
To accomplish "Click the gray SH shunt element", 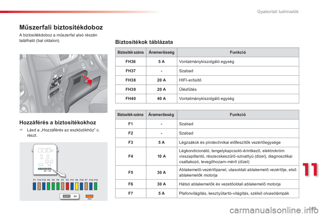I will pos(66,196).
